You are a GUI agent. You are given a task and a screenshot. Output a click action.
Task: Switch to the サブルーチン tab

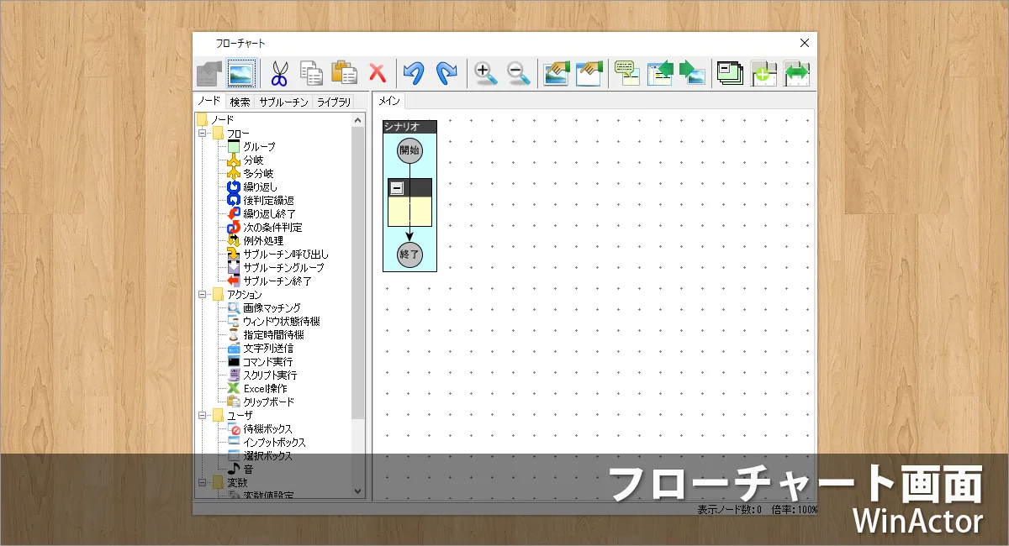coord(283,102)
